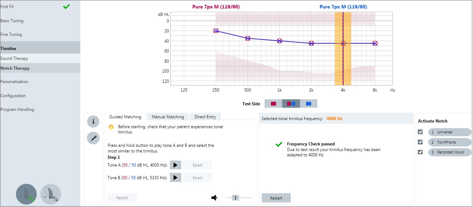Play Tone B at 5333 Hz
The width and height of the screenshot is (473, 207).
click(x=176, y=177)
